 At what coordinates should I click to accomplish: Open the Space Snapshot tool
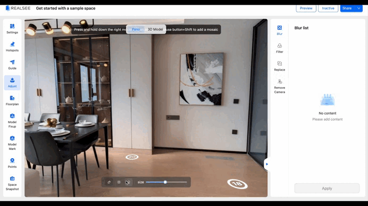(x=12, y=183)
